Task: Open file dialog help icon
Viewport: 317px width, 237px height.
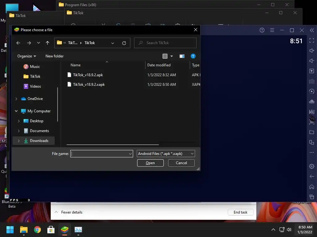Action: [x=193, y=56]
